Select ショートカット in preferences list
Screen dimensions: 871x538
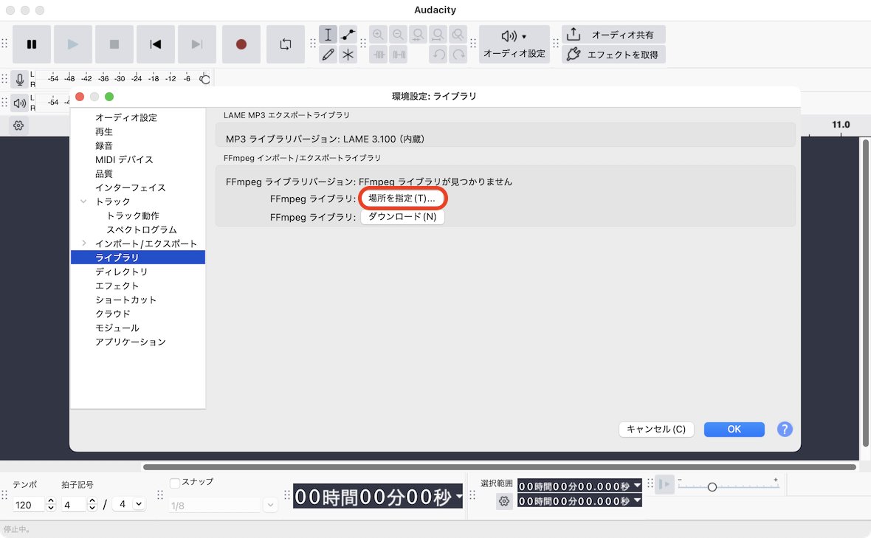coord(125,300)
